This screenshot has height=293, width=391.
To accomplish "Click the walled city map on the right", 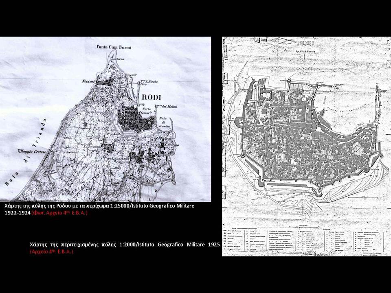I will click(306, 146).
